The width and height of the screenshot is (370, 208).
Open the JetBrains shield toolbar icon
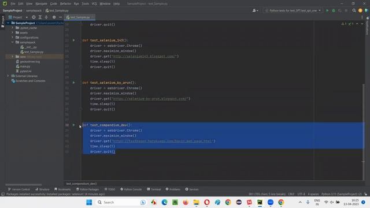(367, 10)
